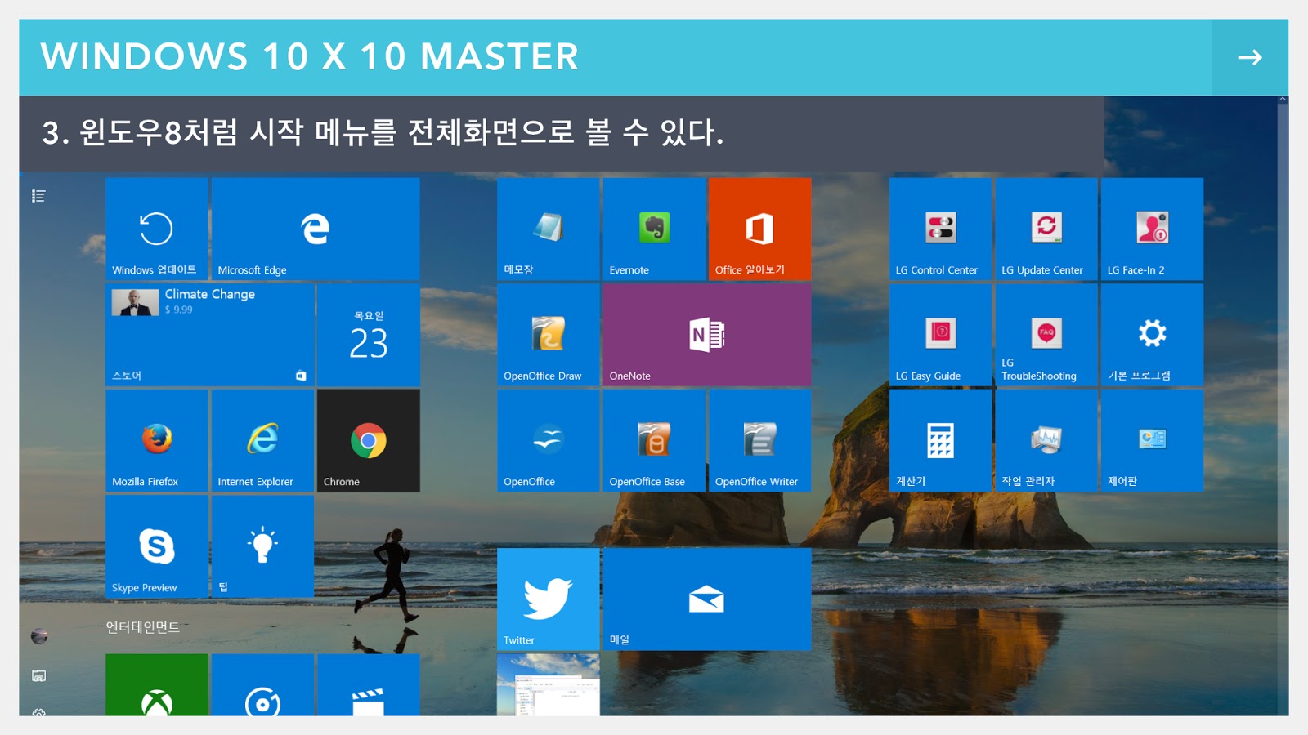Screen dimensions: 1308x735
Task: Go to next slide arrow
Action: point(1250,57)
